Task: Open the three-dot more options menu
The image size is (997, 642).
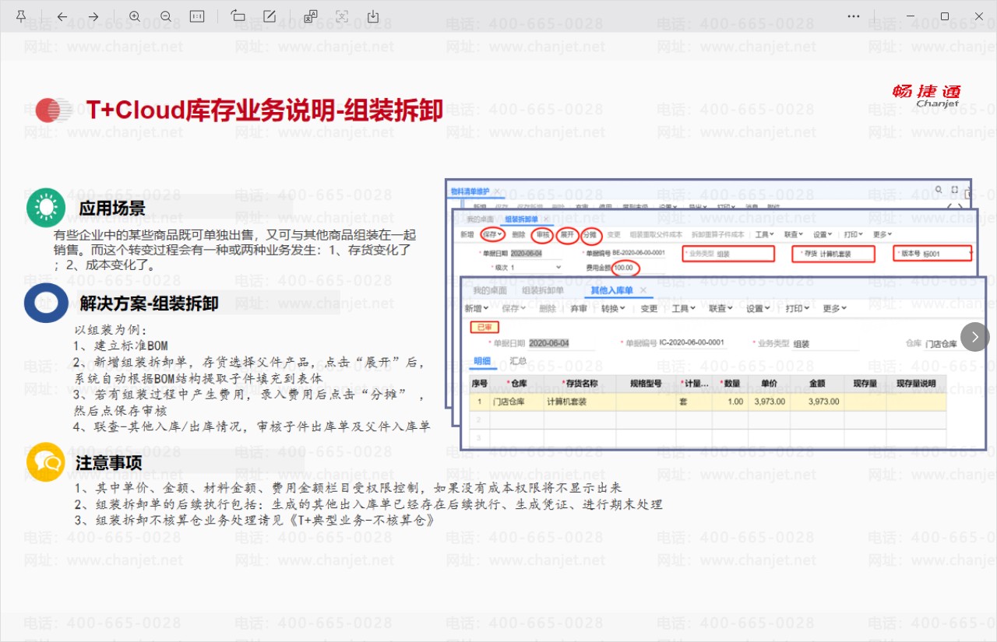Action: pyautogui.click(x=854, y=16)
